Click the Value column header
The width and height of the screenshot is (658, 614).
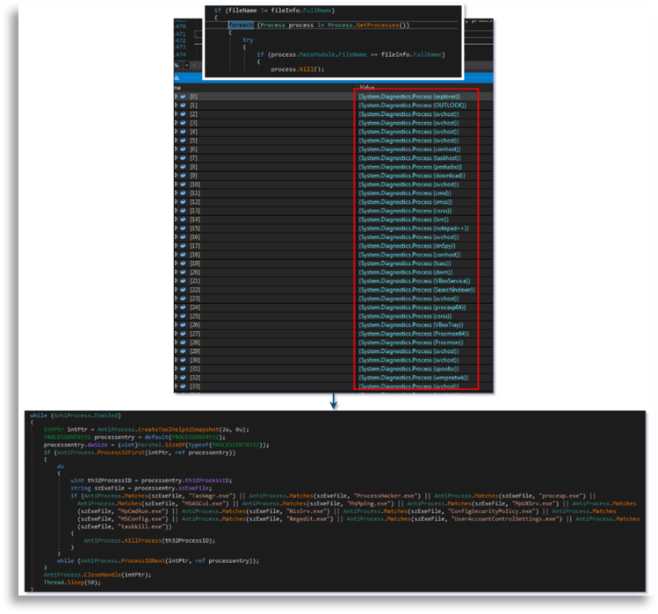367,87
